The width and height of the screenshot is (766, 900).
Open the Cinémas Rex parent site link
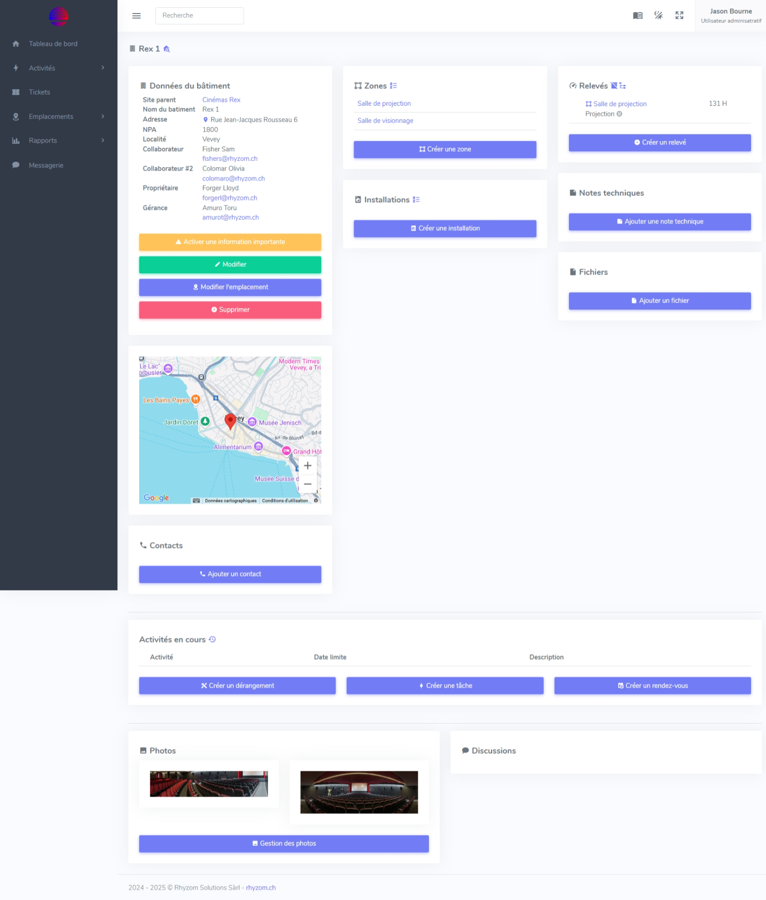221,100
